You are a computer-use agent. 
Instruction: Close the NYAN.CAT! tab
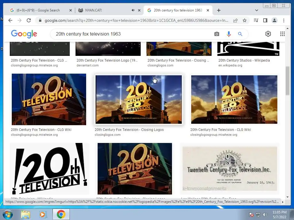(139, 10)
